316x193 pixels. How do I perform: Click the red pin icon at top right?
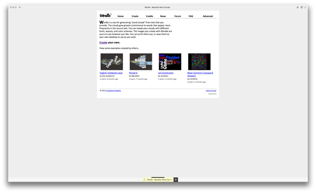tap(297, 7)
